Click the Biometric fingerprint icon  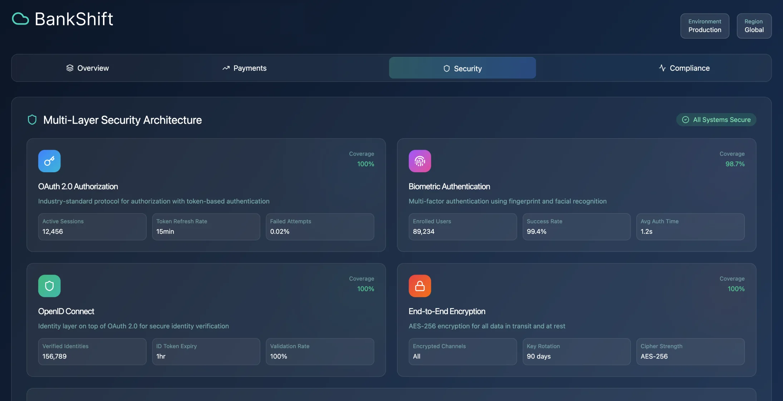(420, 161)
